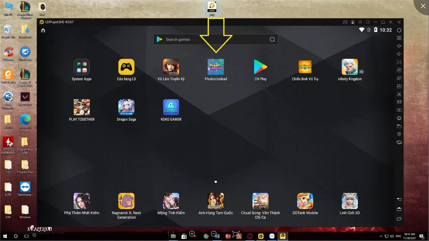Select This PC desktop icon
The image size is (429, 241).
pyautogui.click(x=8, y=9)
